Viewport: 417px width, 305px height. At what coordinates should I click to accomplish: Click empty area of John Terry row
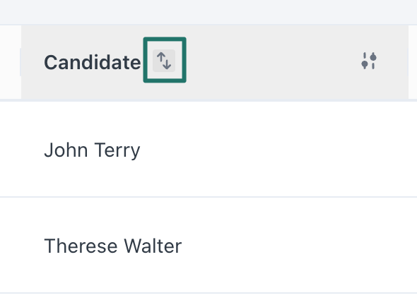coord(266,149)
